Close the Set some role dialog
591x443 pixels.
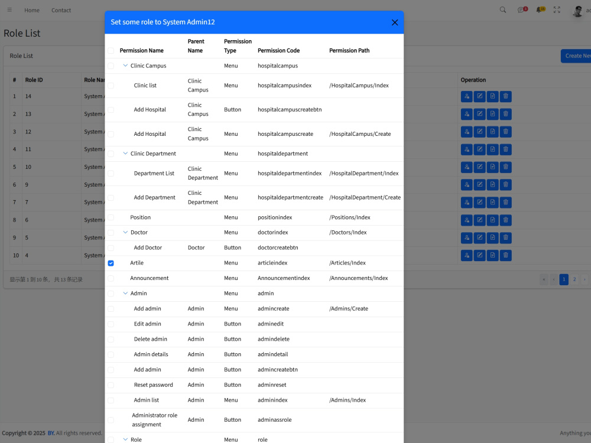(395, 22)
